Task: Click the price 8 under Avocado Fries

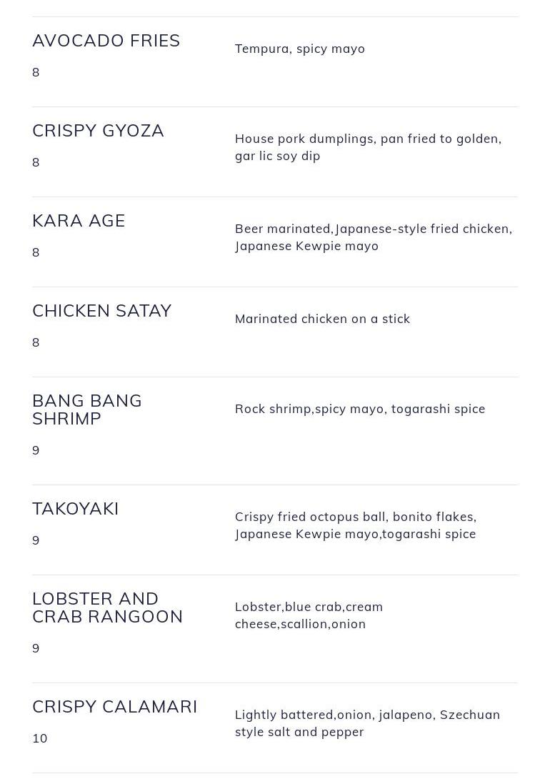Action: [36, 72]
